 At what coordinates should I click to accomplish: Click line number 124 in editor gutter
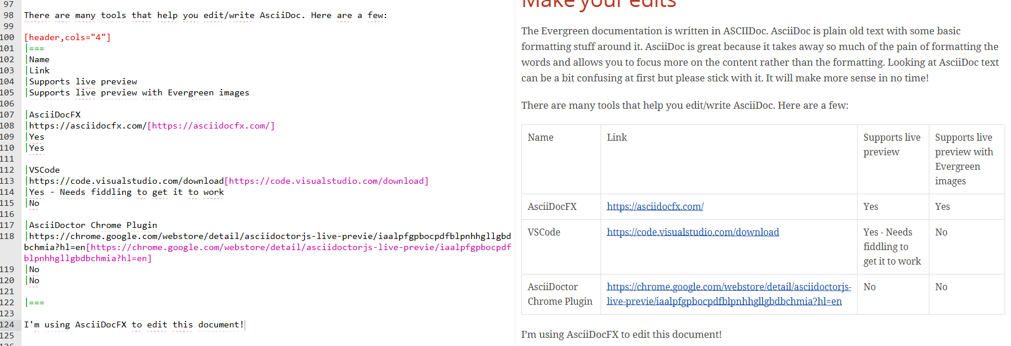click(8, 324)
